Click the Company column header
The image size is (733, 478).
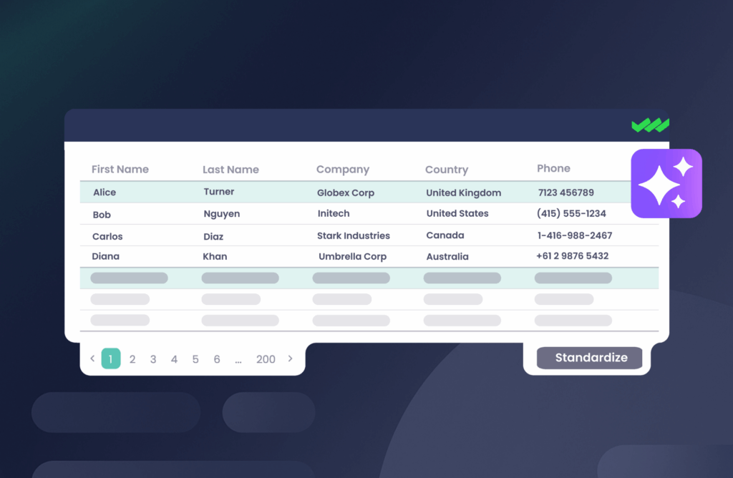point(343,169)
